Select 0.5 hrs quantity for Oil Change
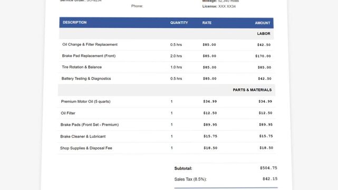 176,45
